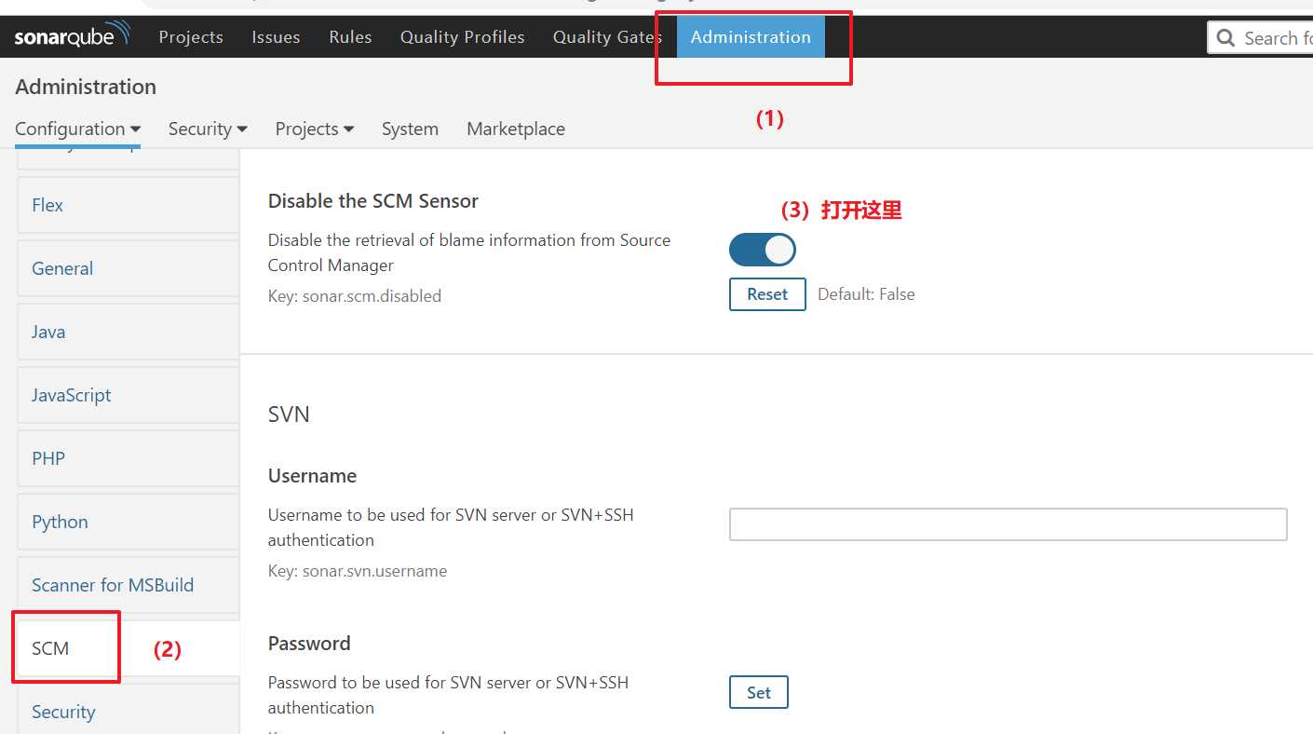Open the Issues top navigation item

pos(276,37)
